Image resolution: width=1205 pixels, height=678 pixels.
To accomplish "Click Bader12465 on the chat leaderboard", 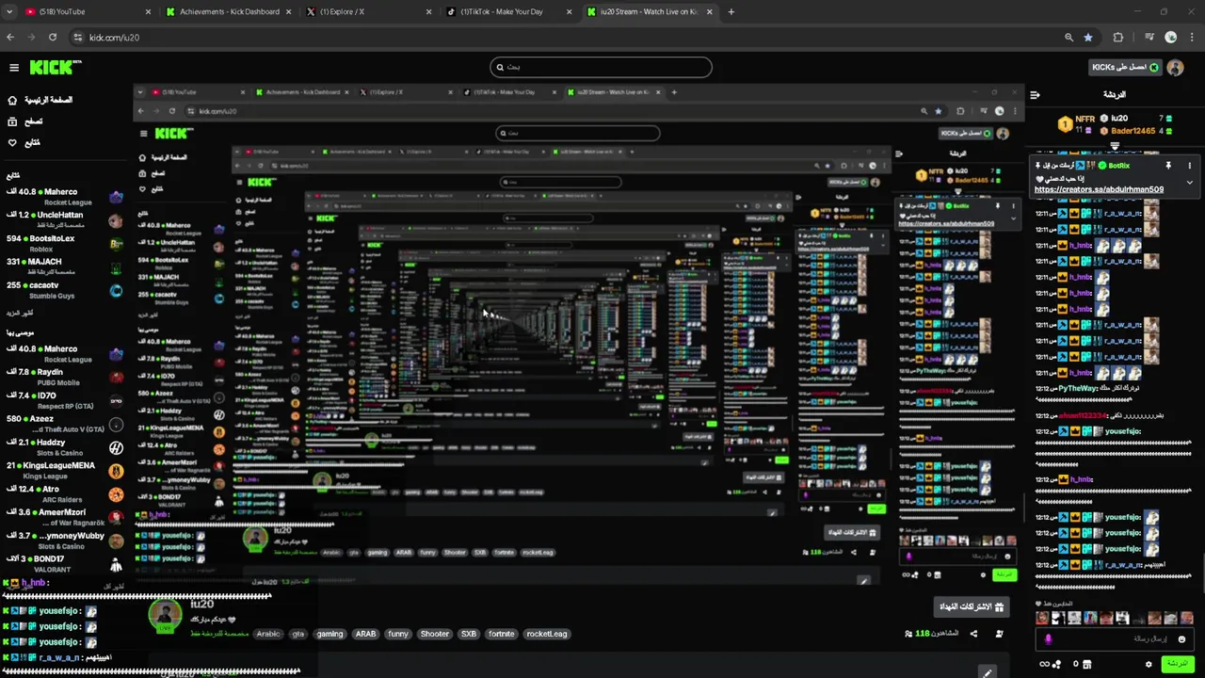I will click(x=1133, y=131).
